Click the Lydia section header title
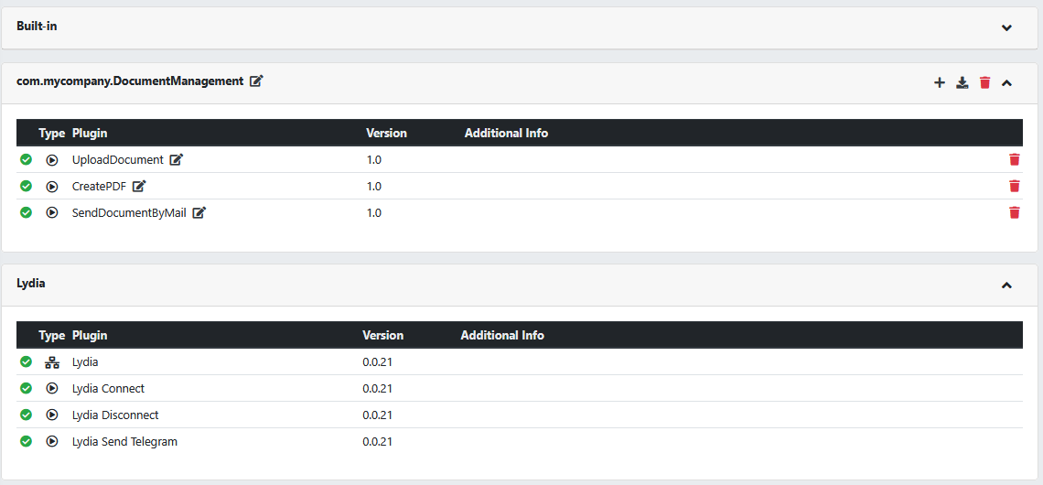 point(30,283)
